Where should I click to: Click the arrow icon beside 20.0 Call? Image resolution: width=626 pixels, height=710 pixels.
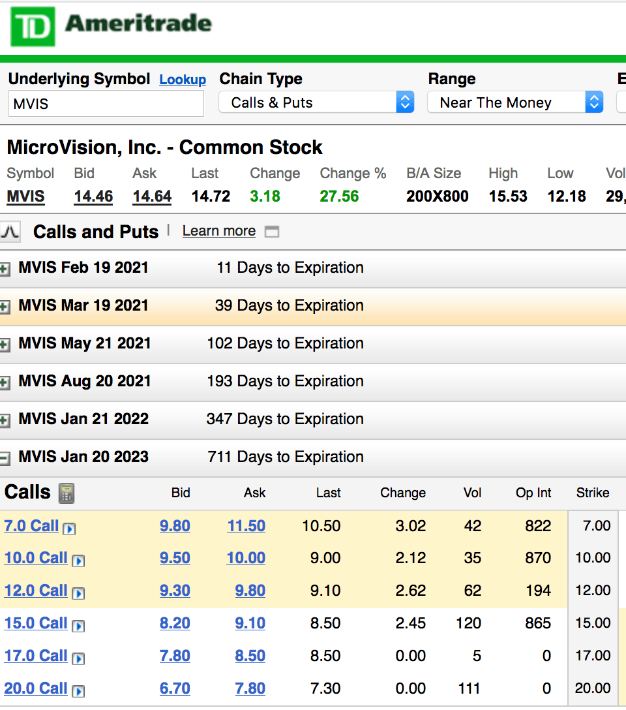click(78, 690)
